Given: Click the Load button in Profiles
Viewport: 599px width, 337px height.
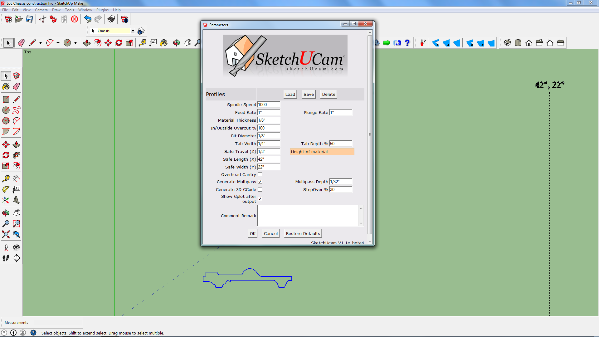Looking at the screenshot, I should (290, 94).
